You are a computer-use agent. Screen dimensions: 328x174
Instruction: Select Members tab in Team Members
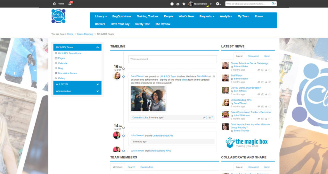[x=117, y=167]
